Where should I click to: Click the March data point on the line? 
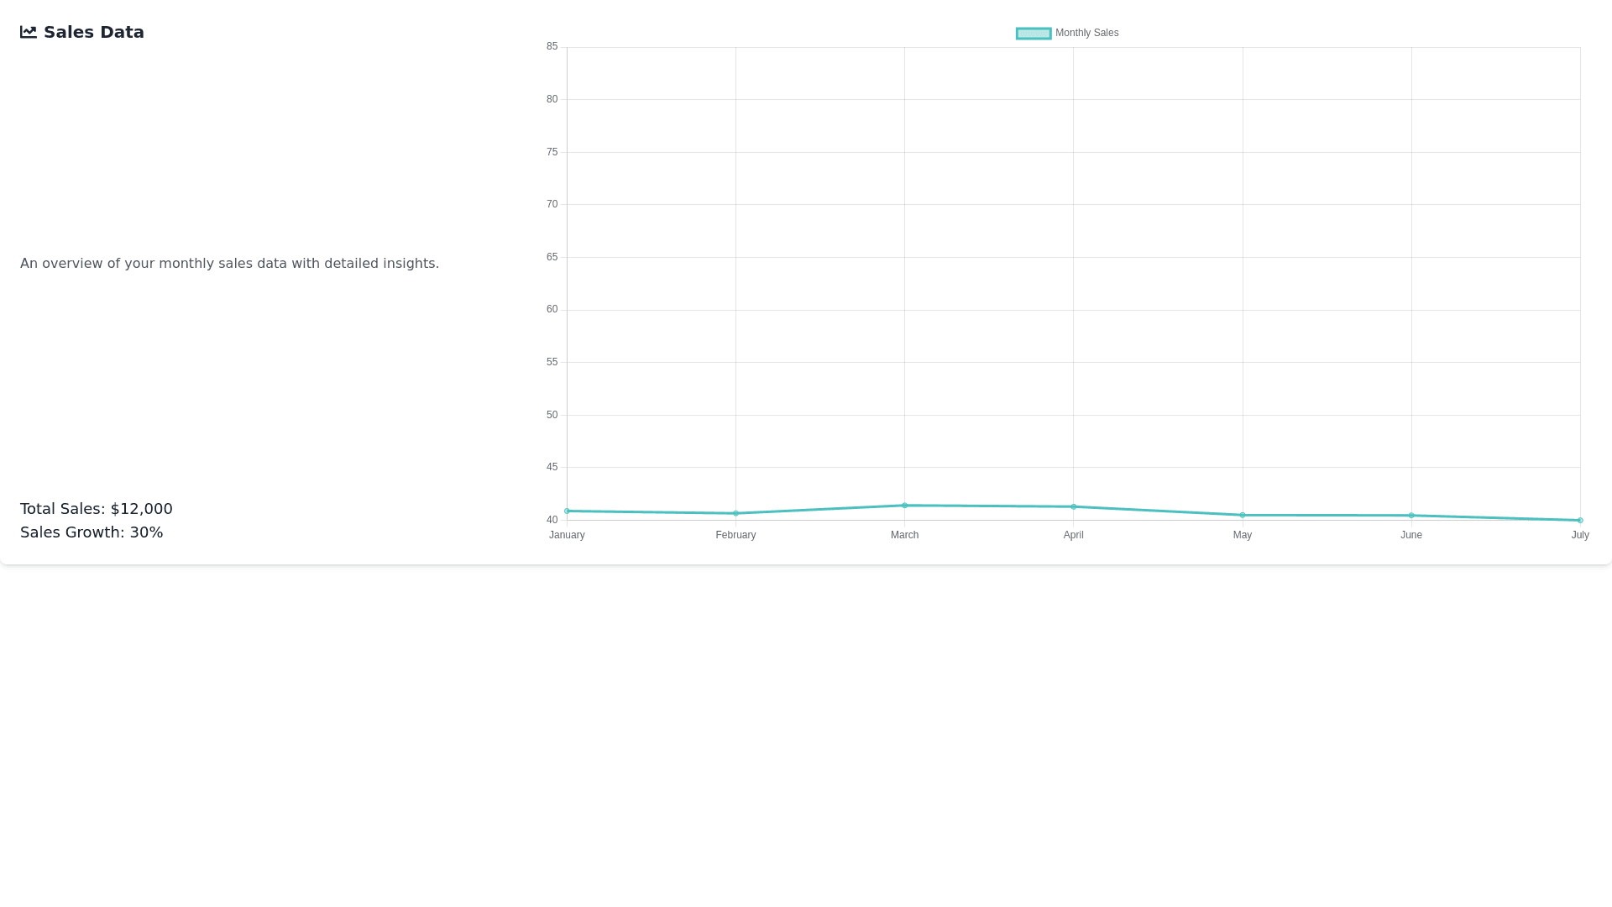(x=905, y=506)
